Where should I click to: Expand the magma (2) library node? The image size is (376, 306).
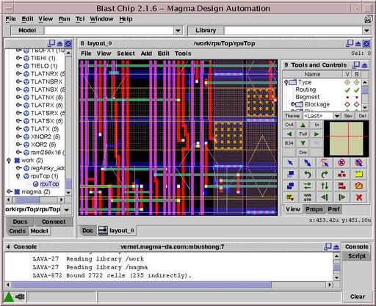point(9,192)
